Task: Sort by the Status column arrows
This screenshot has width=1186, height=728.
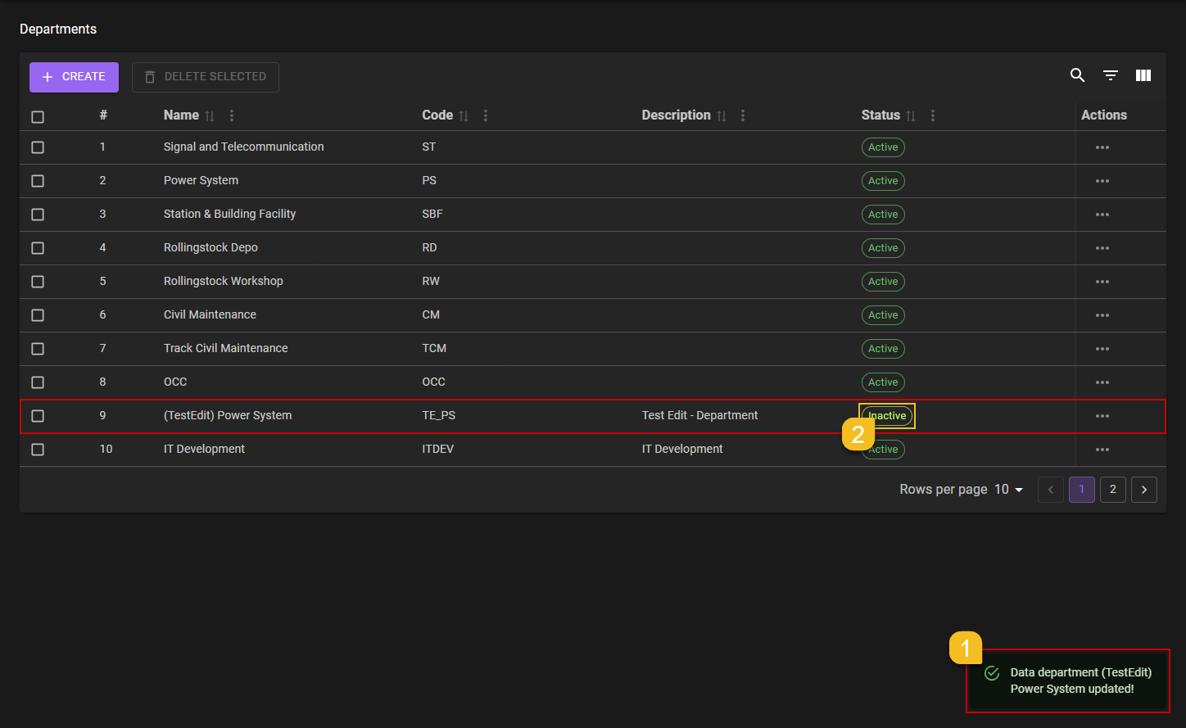Action: [911, 116]
